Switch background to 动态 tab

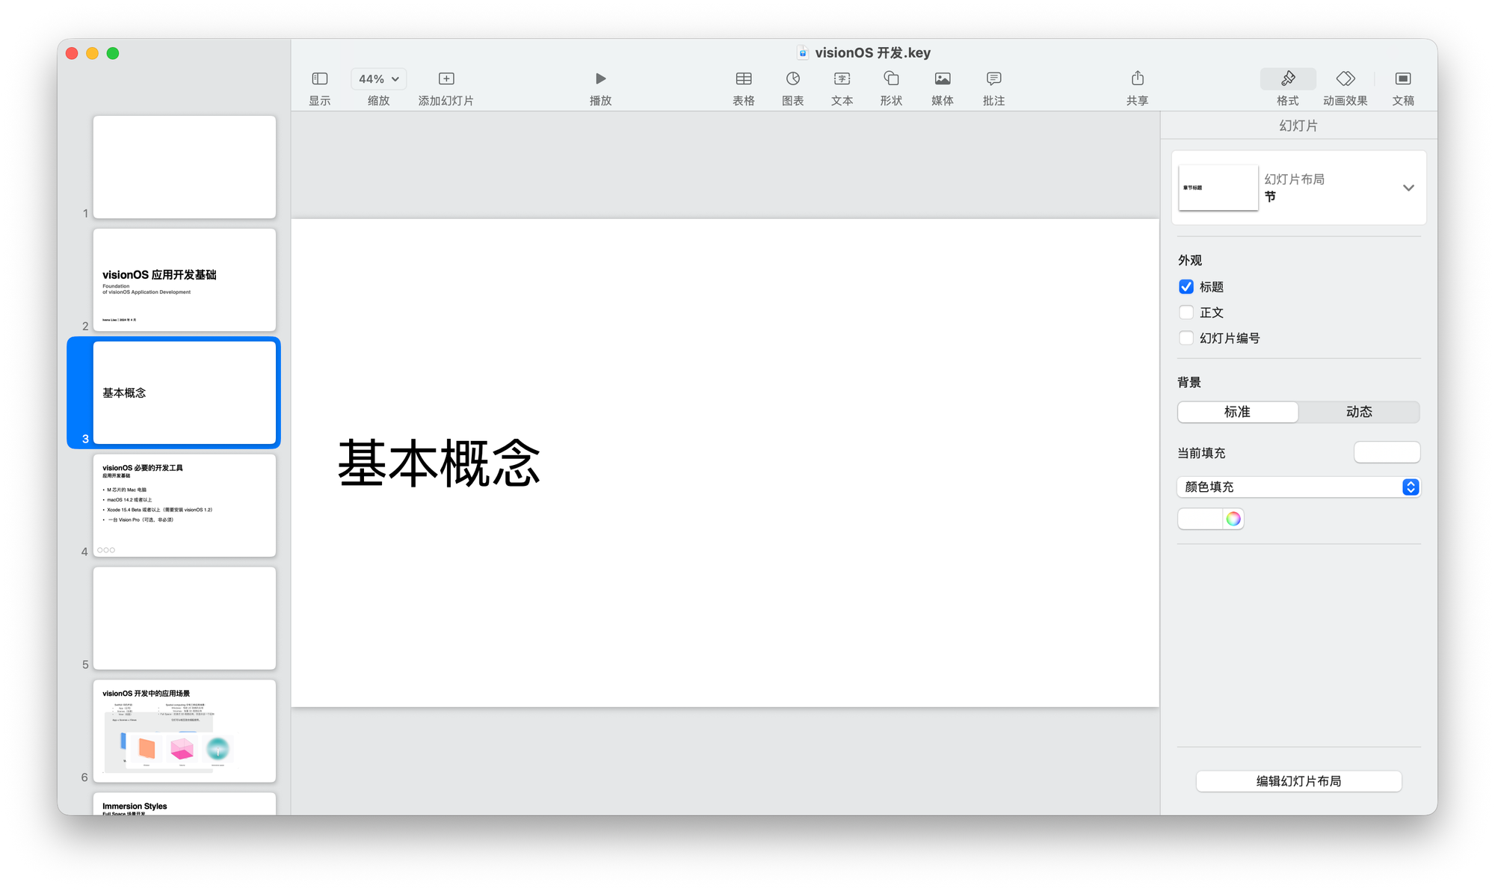(1358, 412)
